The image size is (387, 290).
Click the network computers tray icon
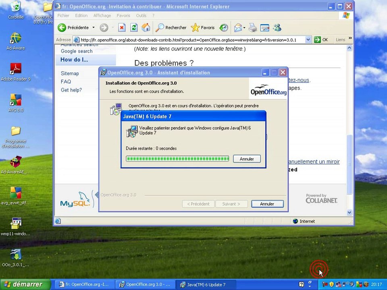point(338,284)
